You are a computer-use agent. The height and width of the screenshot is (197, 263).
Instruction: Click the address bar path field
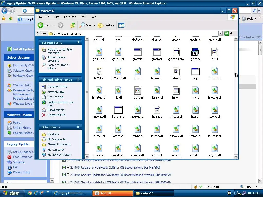tap(133, 34)
